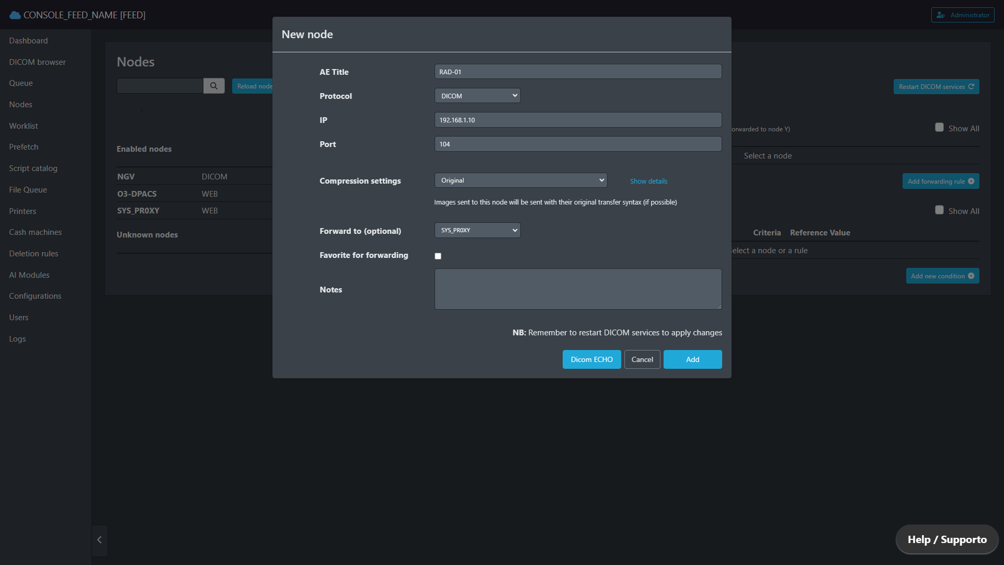Click plus icon on Add new condition

pyautogui.click(x=971, y=276)
